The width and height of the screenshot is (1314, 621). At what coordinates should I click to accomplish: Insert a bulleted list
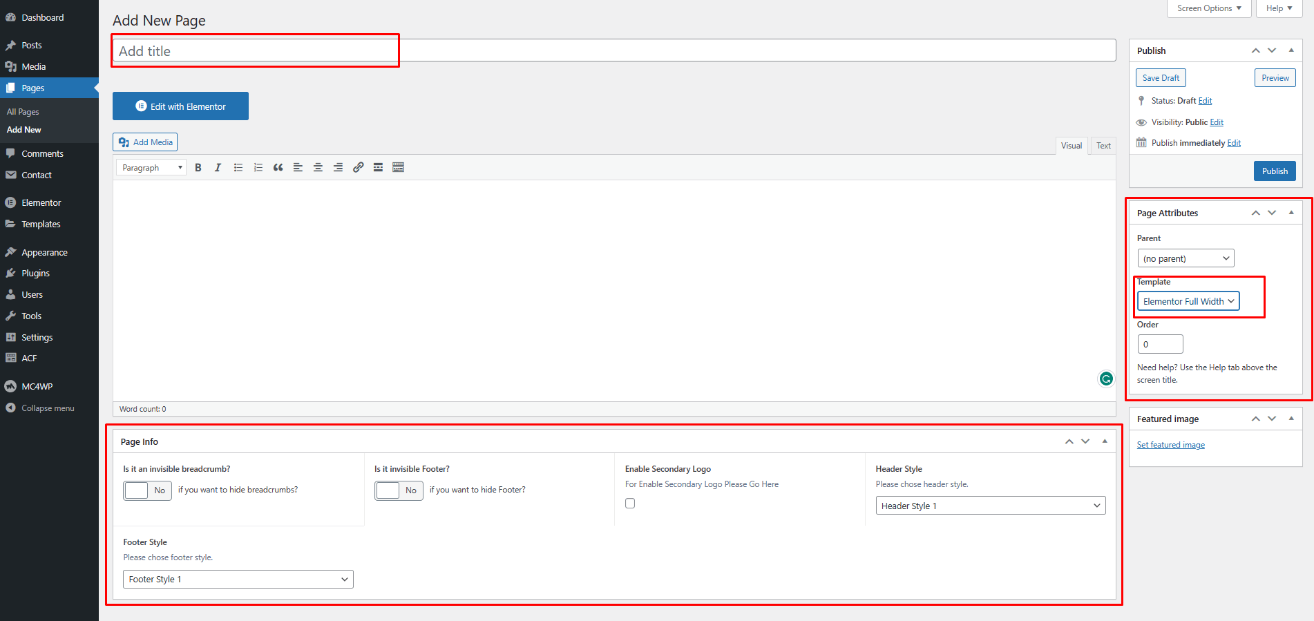[x=238, y=168]
